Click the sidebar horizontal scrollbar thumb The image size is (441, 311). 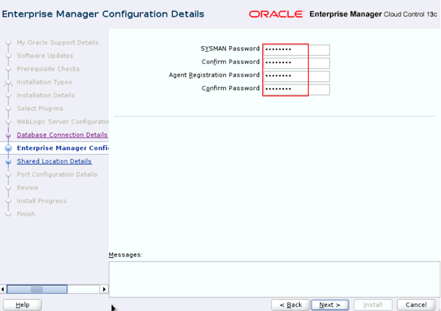(x=37, y=289)
